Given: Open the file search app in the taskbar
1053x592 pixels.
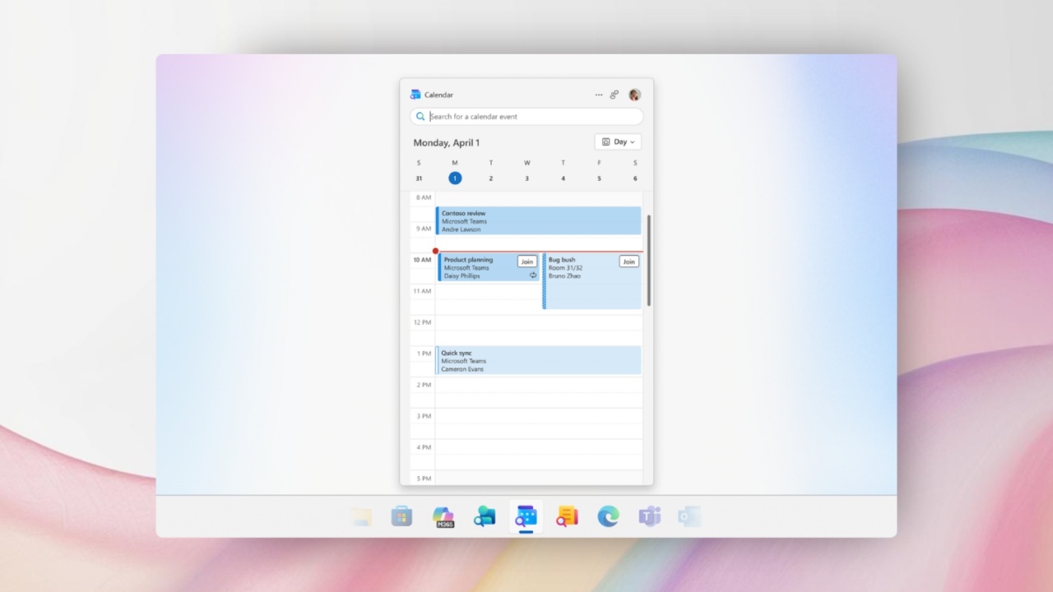Looking at the screenshot, I should [567, 516].
